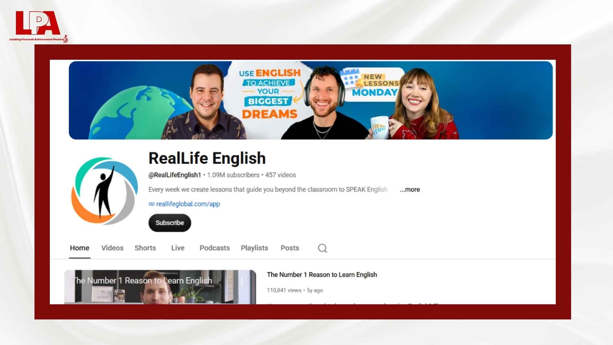The height and width of the screenshot is (345, 613).
Task: Click the RealLife English channel avatar logo
Action: point(105,191)
